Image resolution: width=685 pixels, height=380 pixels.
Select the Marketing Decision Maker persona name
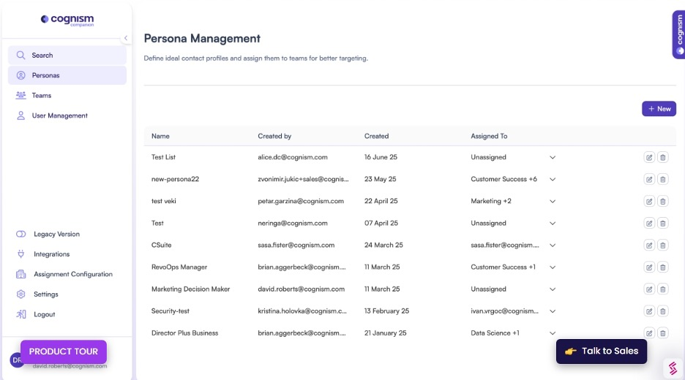click(190, 289)
